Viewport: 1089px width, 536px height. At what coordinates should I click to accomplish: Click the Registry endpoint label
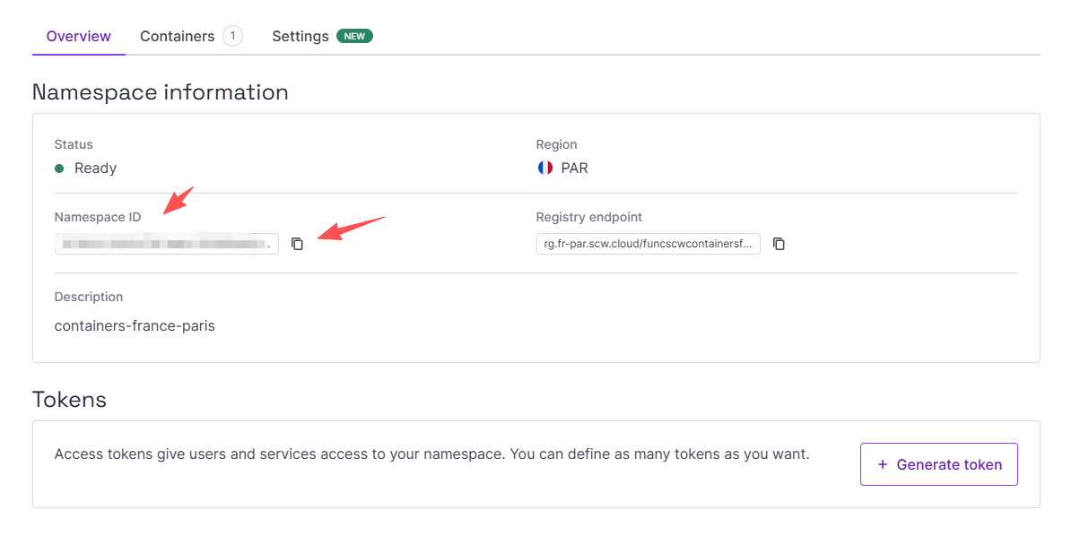pyautogui.click(x=589, y=217)
